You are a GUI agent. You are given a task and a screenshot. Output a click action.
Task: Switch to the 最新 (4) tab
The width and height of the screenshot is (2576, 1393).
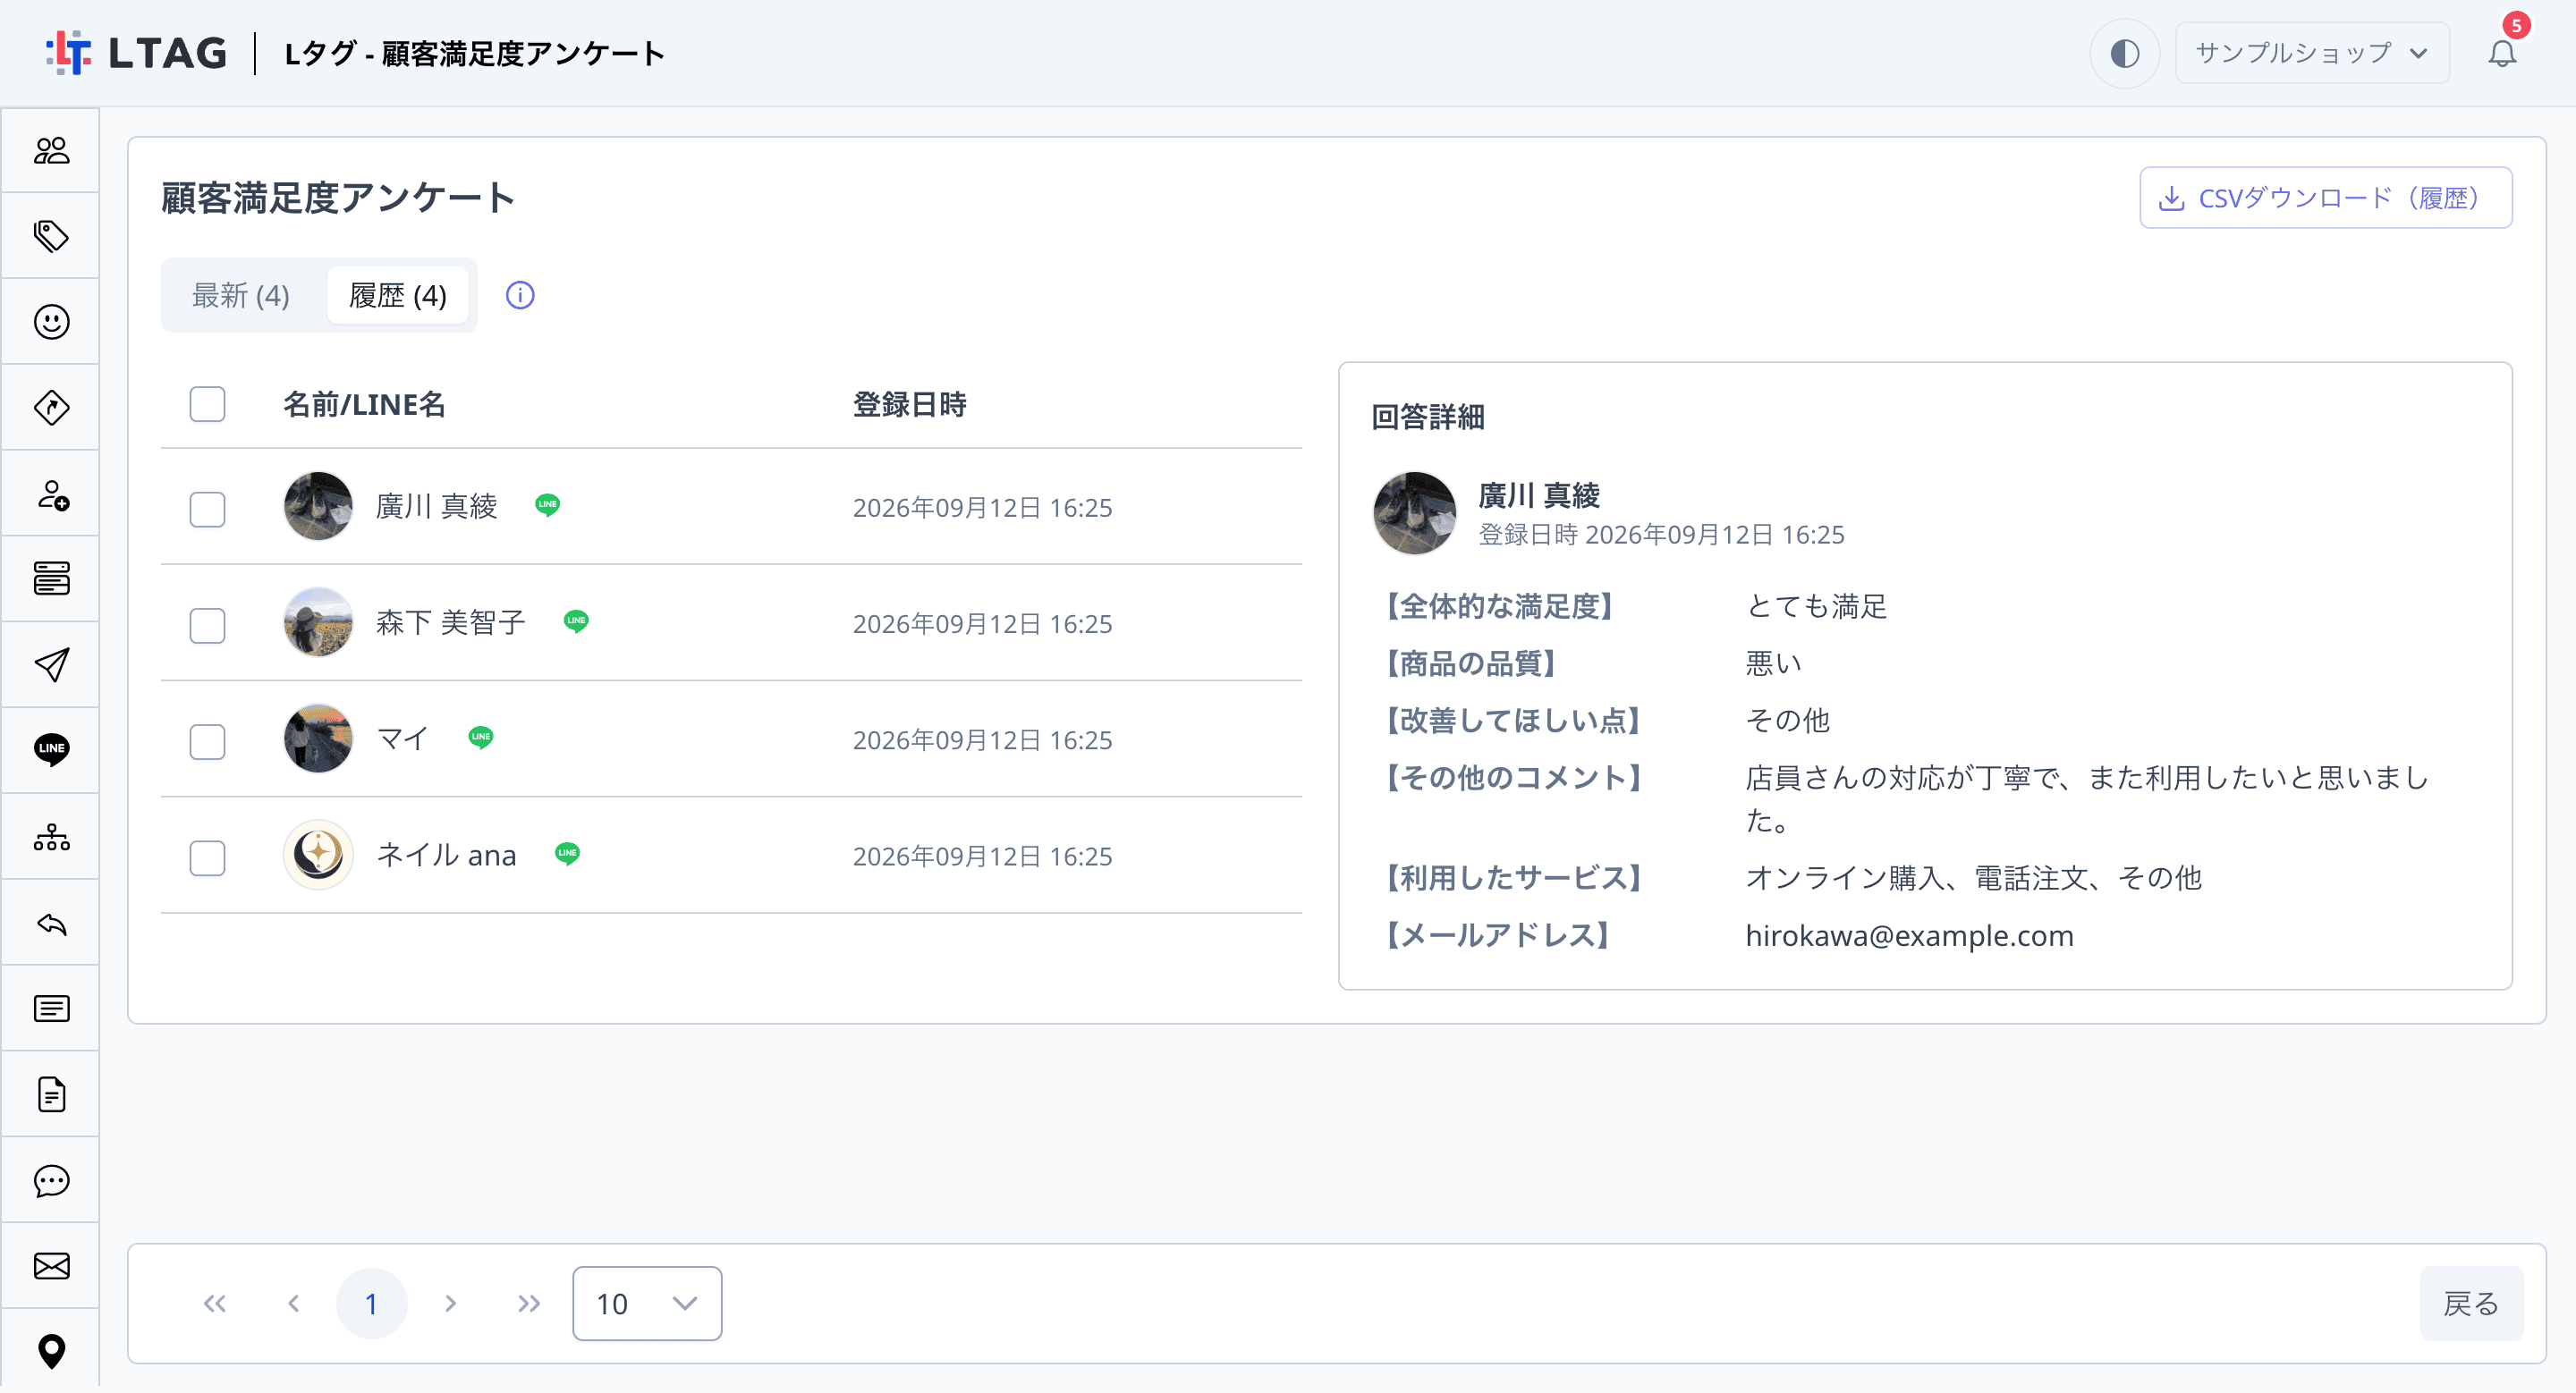pyautogui.click(x=241, y=296)
